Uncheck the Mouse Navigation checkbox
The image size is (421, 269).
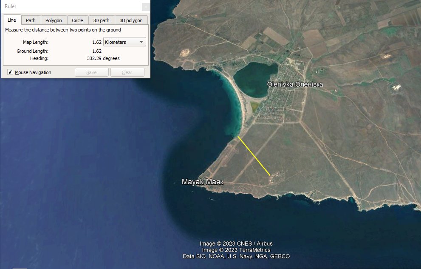click(x=10, y=72)
